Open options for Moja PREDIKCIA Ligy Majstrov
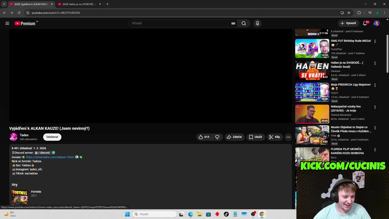 (375, 85)
